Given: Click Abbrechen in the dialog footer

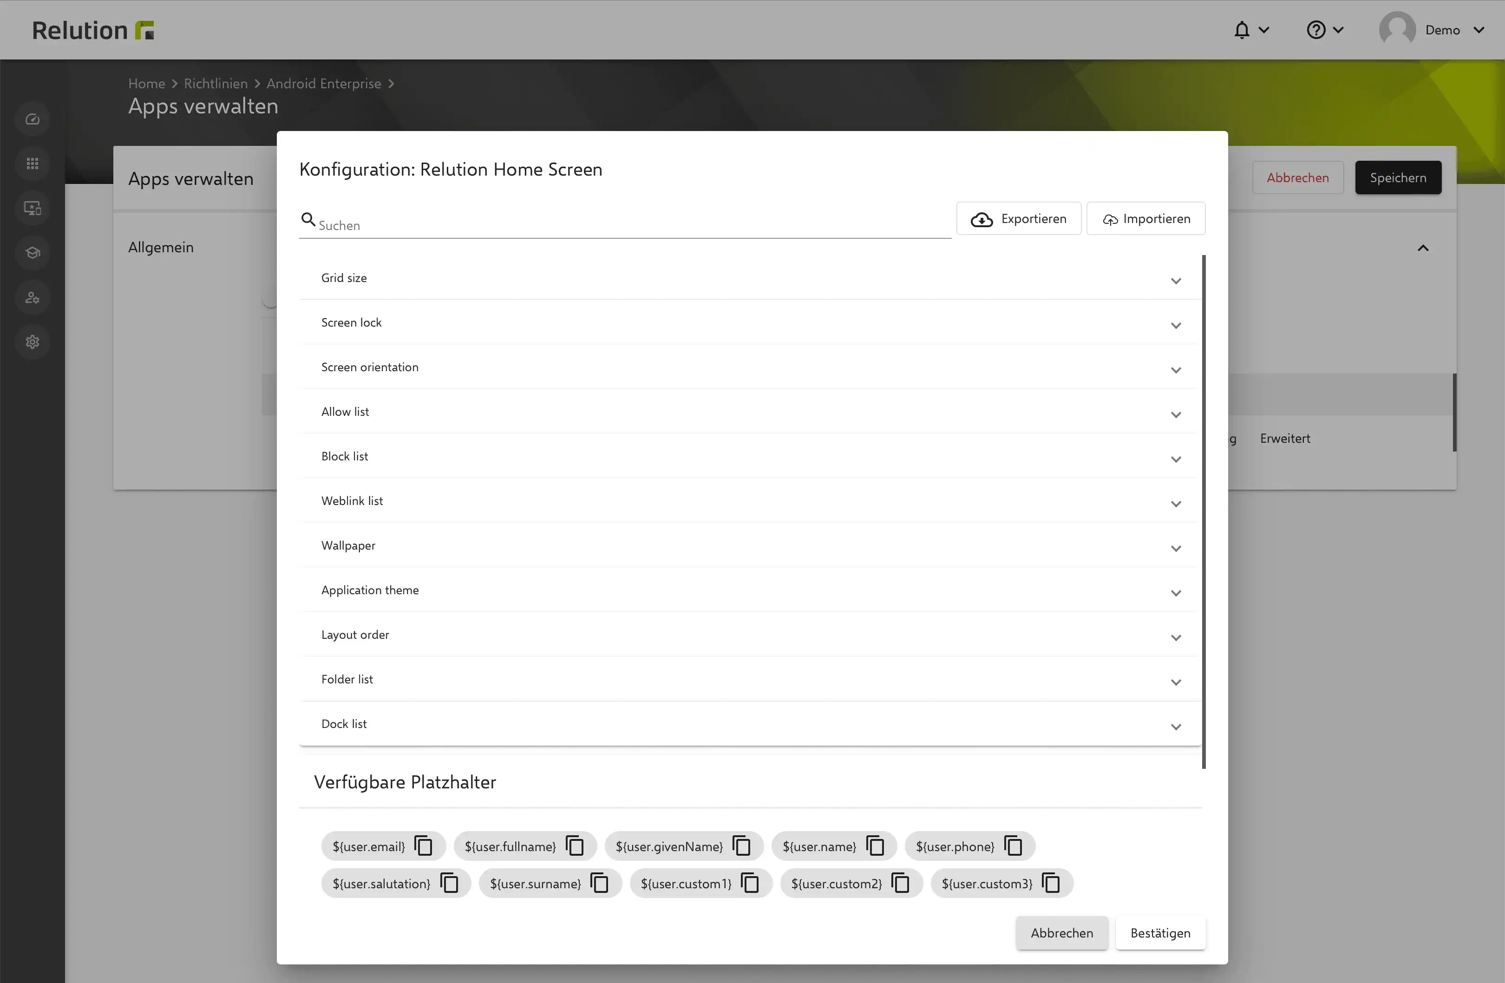Looking at the screenshot, I should point(1062,933).
